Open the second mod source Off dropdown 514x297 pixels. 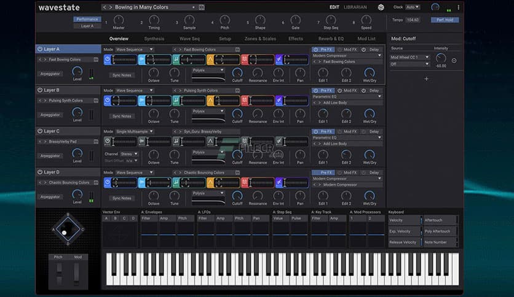pos(409,64)
